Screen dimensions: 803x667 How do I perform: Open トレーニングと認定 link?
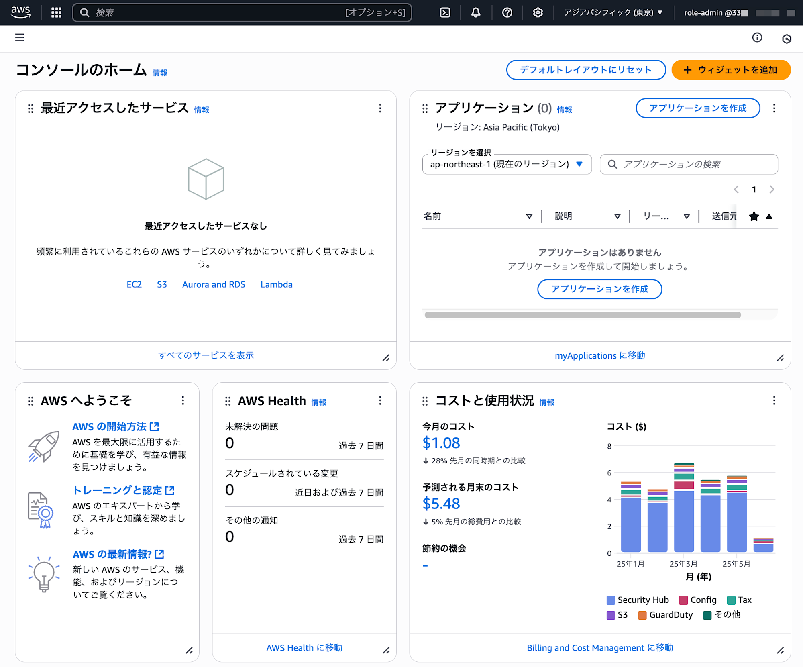click(124, 490)
